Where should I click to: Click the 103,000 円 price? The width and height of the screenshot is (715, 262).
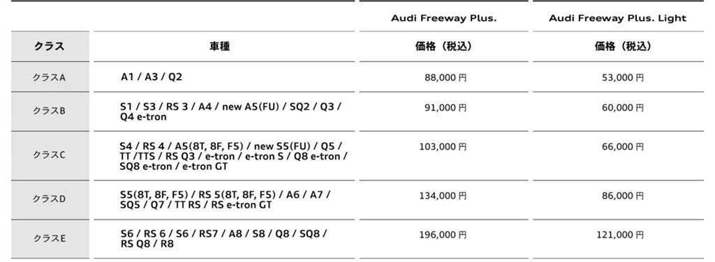(x=443, y=147)
